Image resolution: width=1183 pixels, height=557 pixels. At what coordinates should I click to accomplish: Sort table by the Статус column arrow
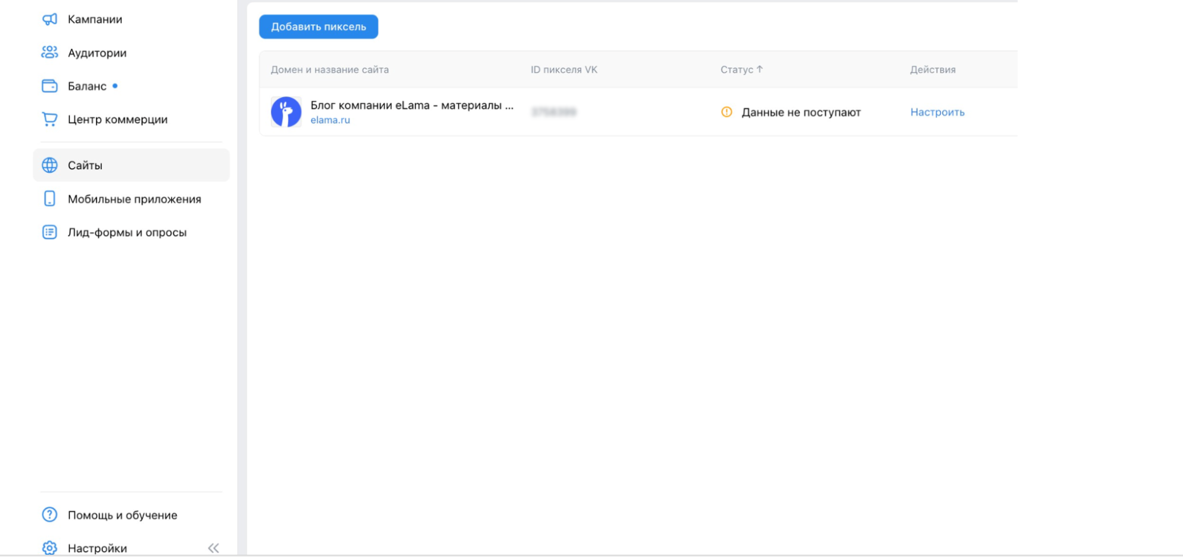pyautogui.click(x=760, y=69)
